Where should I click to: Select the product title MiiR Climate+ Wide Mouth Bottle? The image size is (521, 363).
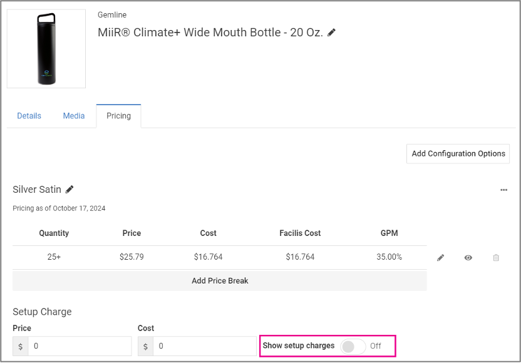point(210,33)
